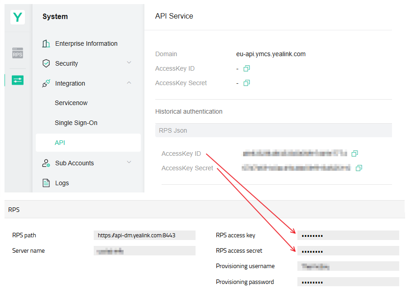Focus the RPS access secret field
The width and height of the screenshot is (406, 293).
(348, 251)
